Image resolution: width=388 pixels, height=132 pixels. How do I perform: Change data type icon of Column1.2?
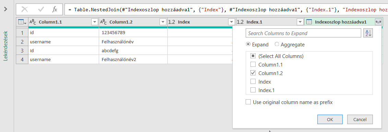coord(103,22)
